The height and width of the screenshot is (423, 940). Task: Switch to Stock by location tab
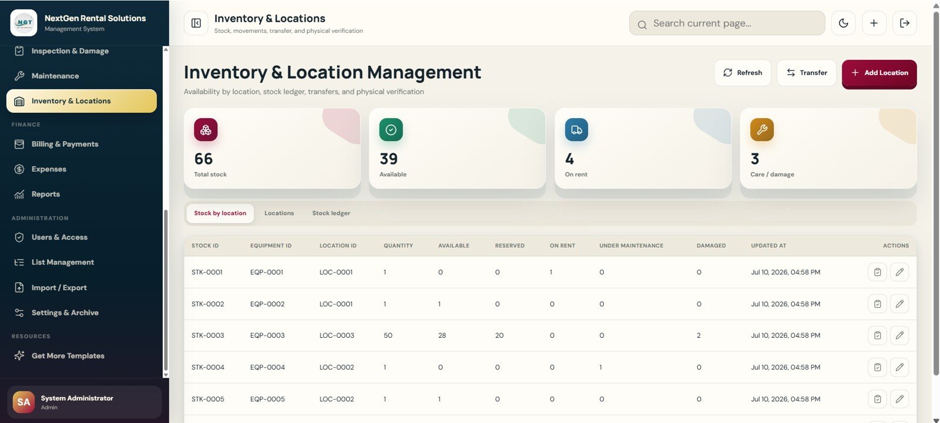(220, 213)
